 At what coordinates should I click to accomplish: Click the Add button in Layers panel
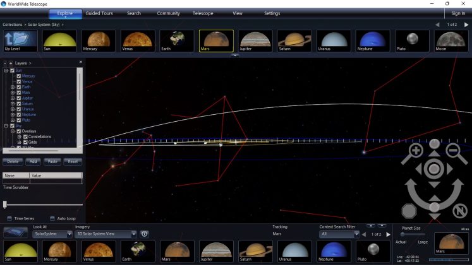[33, 162]
